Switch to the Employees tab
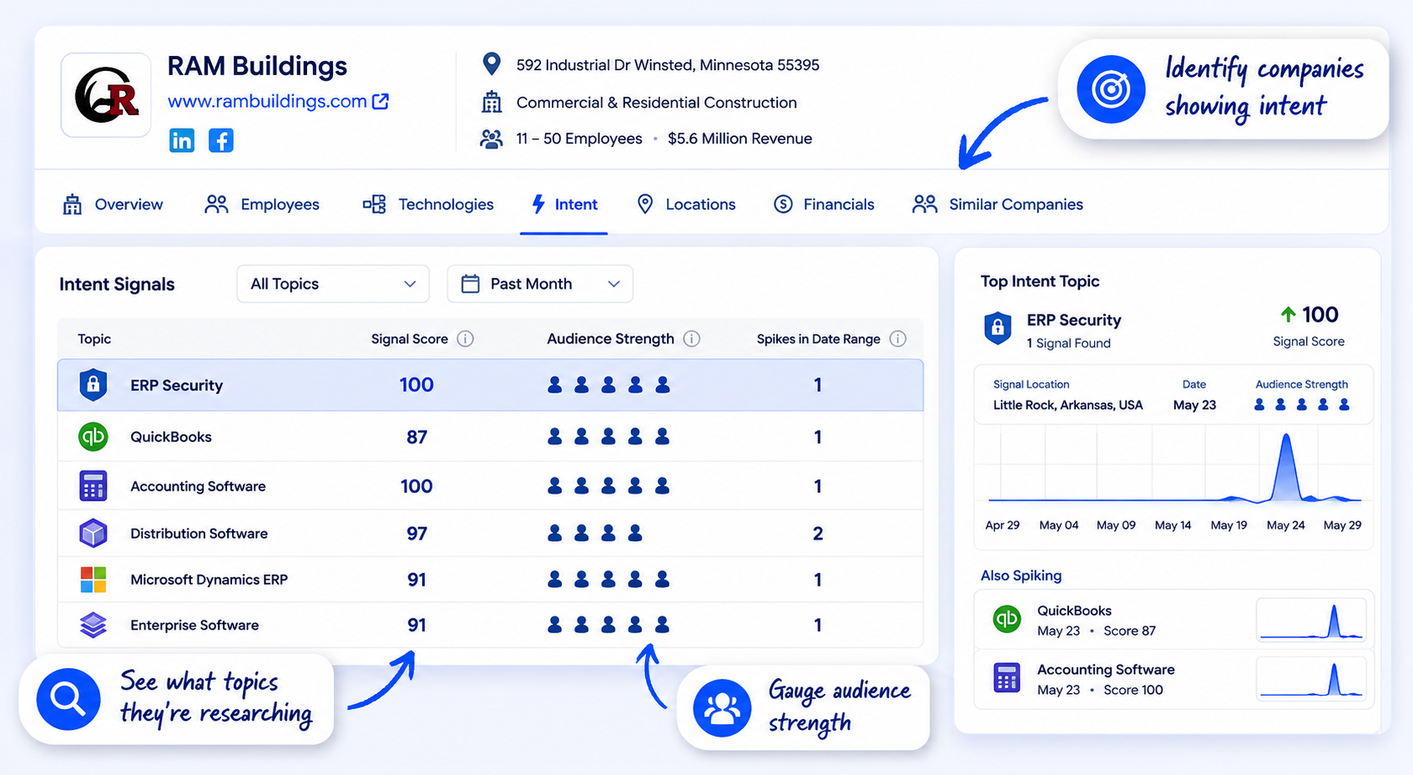Screen dimensions: 1413x775 click(262, 204)
